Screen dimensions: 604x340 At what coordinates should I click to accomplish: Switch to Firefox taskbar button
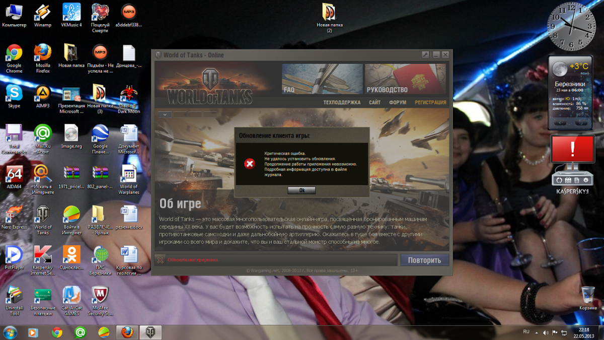127,332
